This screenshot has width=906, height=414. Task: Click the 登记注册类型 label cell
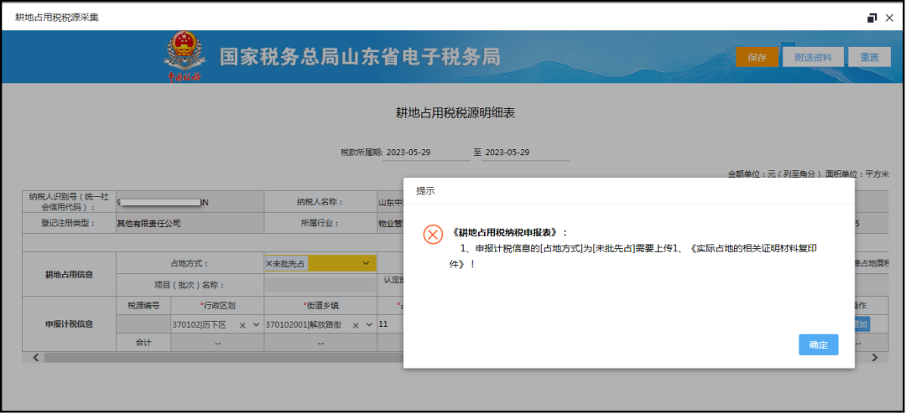(x=70, y=224)
